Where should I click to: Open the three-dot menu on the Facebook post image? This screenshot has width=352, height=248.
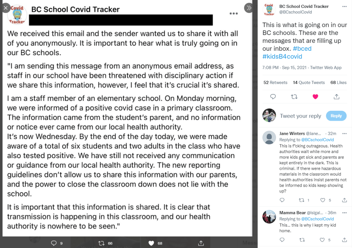(x=233, y=13)
